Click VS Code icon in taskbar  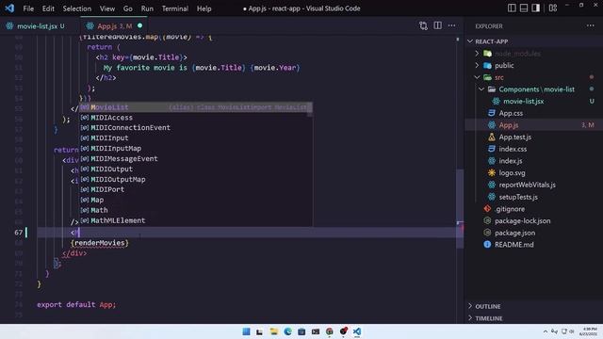tap(357, 331)
